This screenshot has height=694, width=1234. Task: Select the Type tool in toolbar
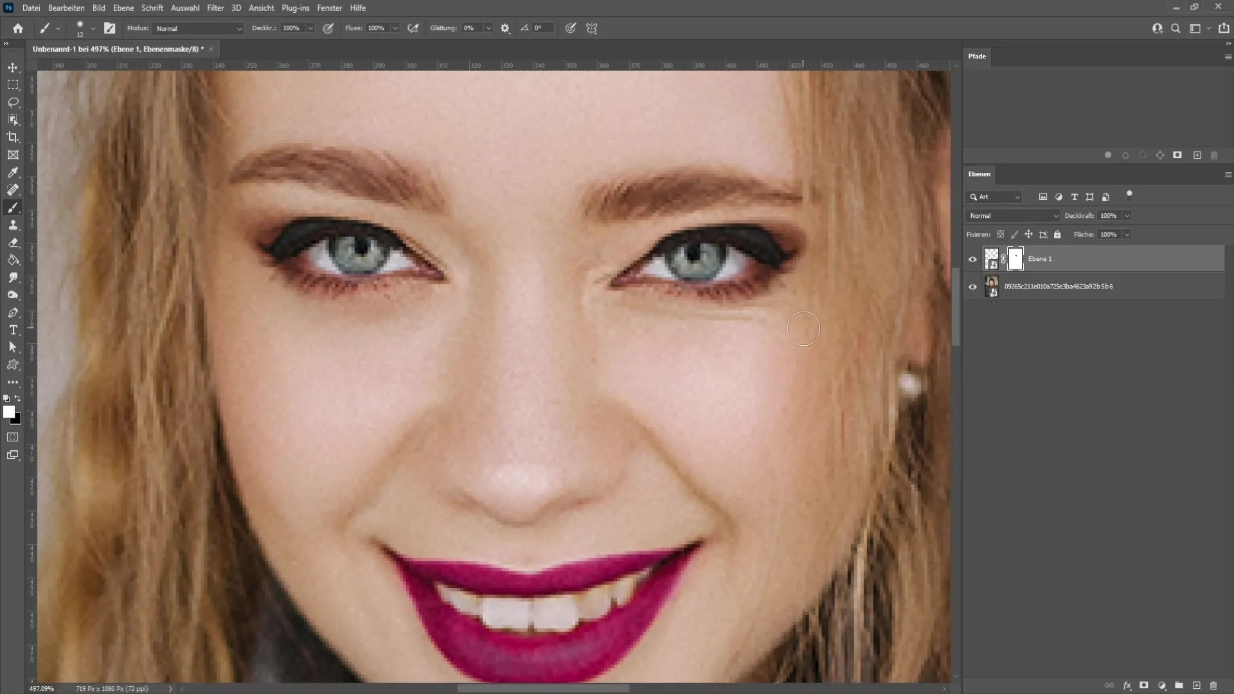click(x=13, y=330)
